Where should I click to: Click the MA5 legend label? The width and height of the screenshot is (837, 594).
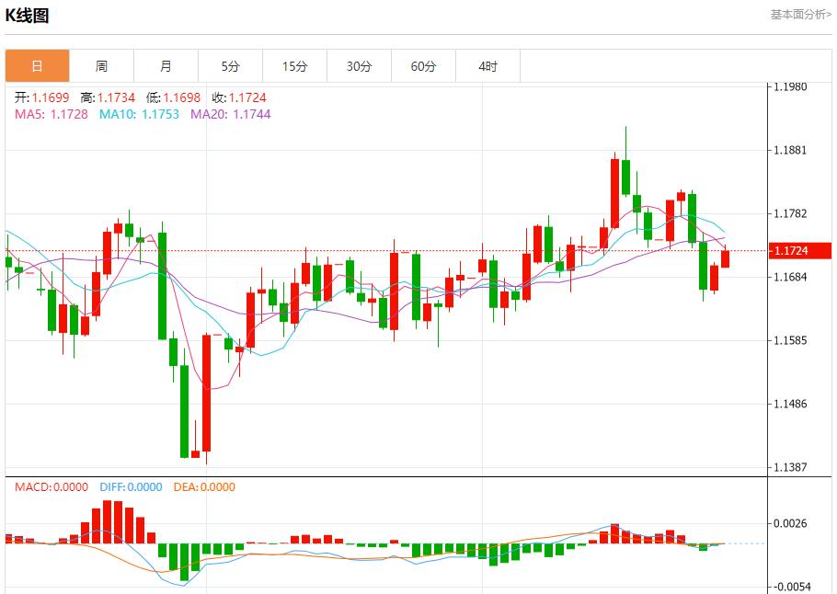coord(52,114)
